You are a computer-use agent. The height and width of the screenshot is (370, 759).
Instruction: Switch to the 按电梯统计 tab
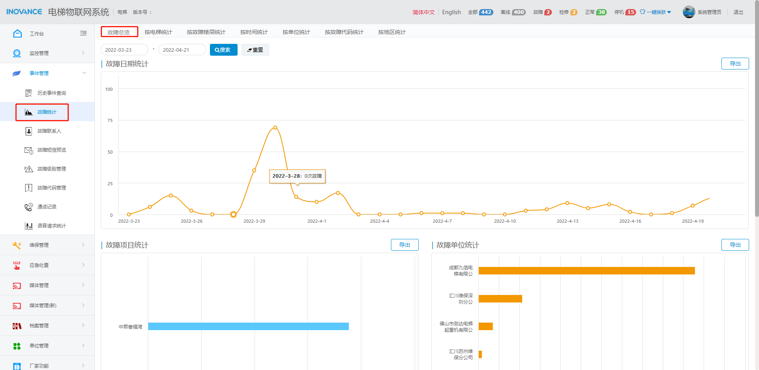point(158,32)
